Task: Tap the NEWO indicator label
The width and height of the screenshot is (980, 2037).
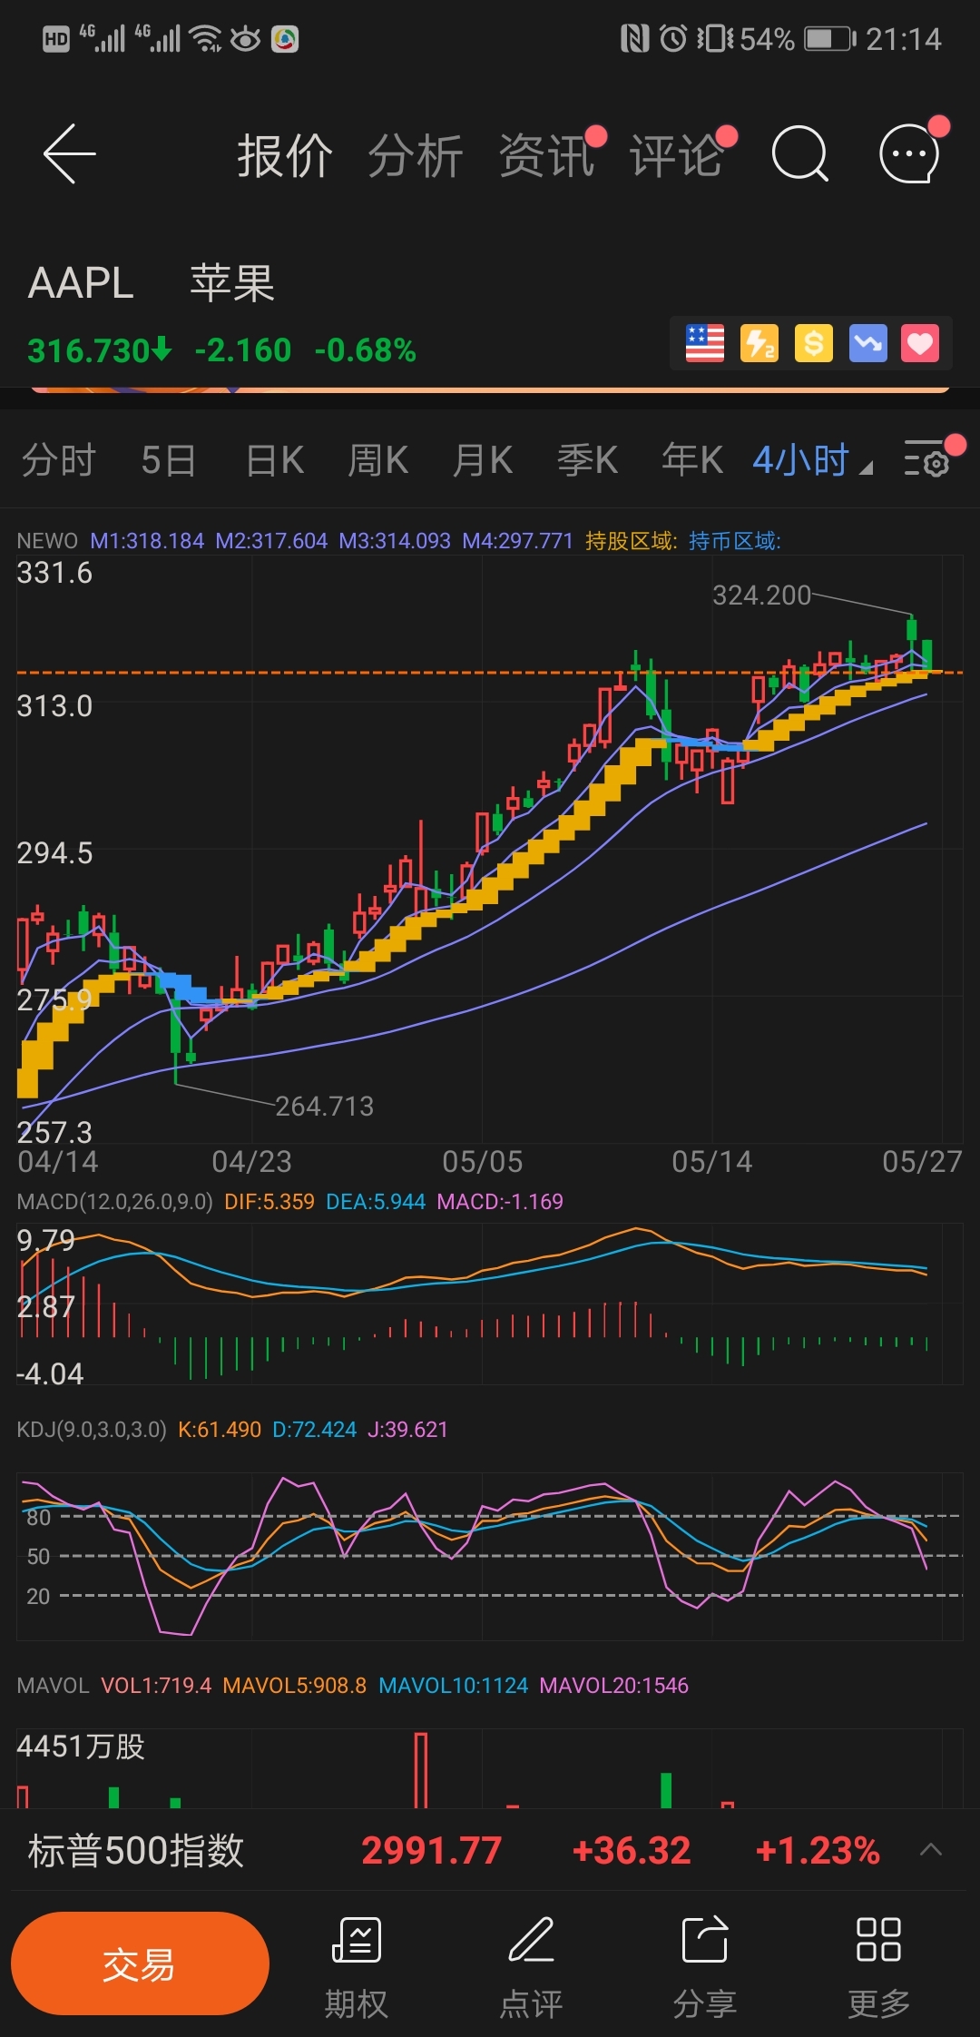Action: point(47,541)
